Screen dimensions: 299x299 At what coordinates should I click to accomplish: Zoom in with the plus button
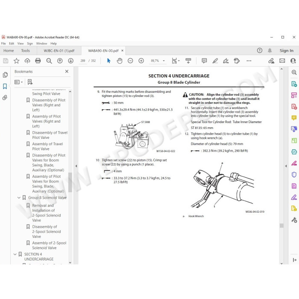coord(141,61)
